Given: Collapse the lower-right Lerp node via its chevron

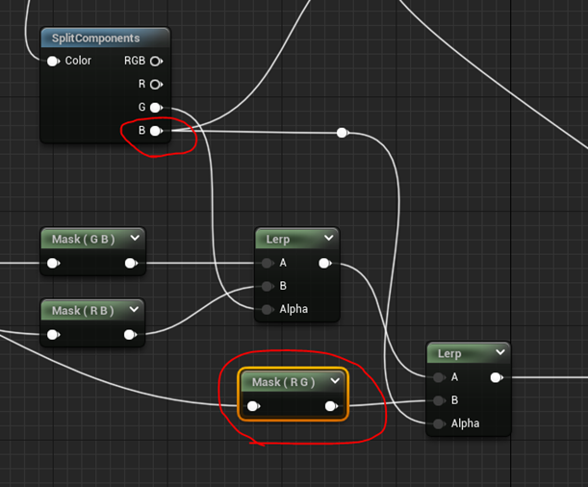Looking at the screenshot, I should pyautogui.click(x=500, y=352).
